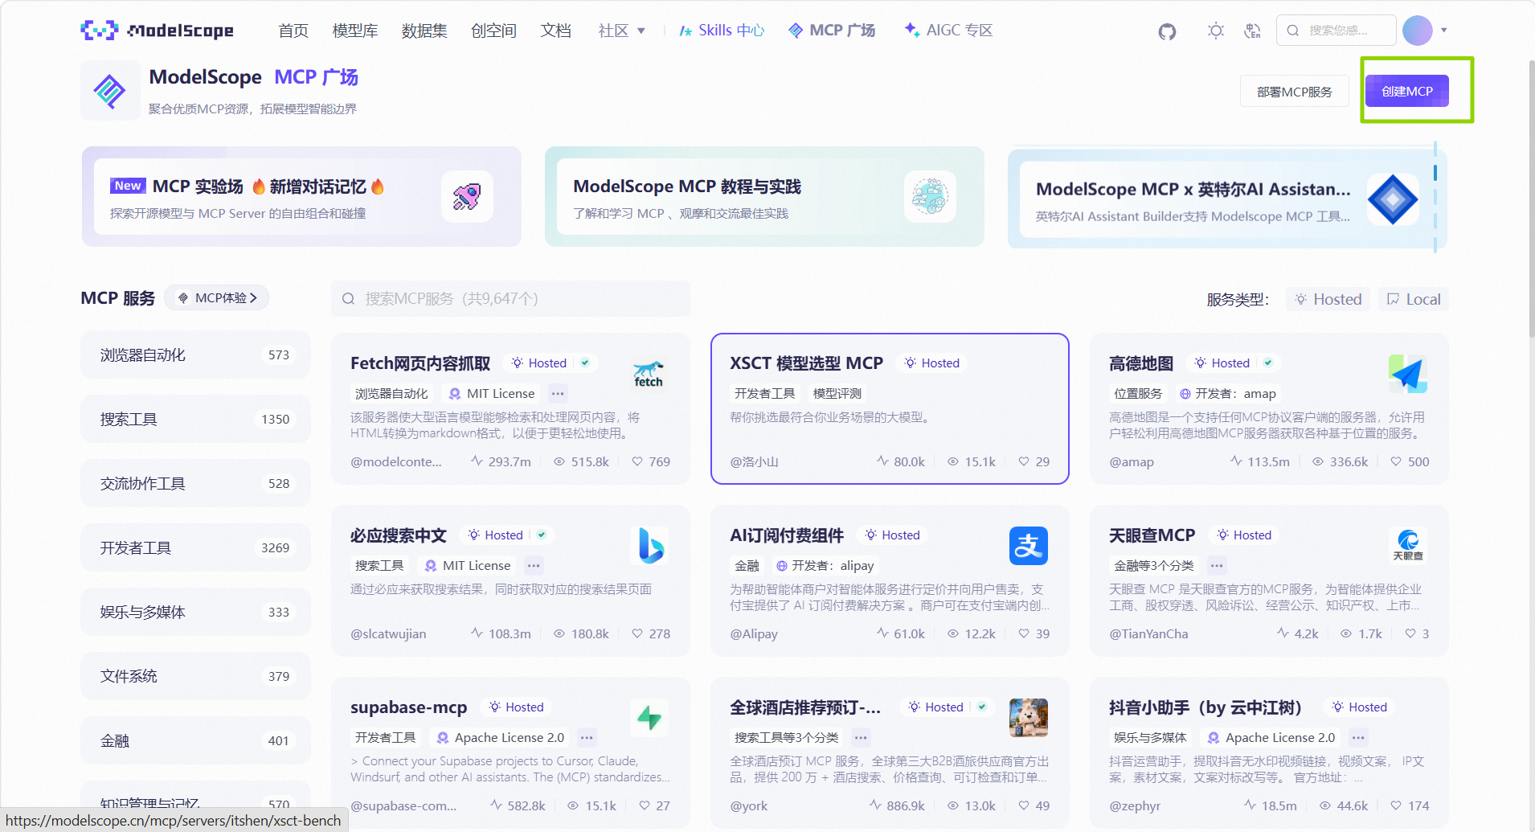1535x832 pixels.
Task: Expand more tags on 必应搜索中文 card
Action: point(534,565)
